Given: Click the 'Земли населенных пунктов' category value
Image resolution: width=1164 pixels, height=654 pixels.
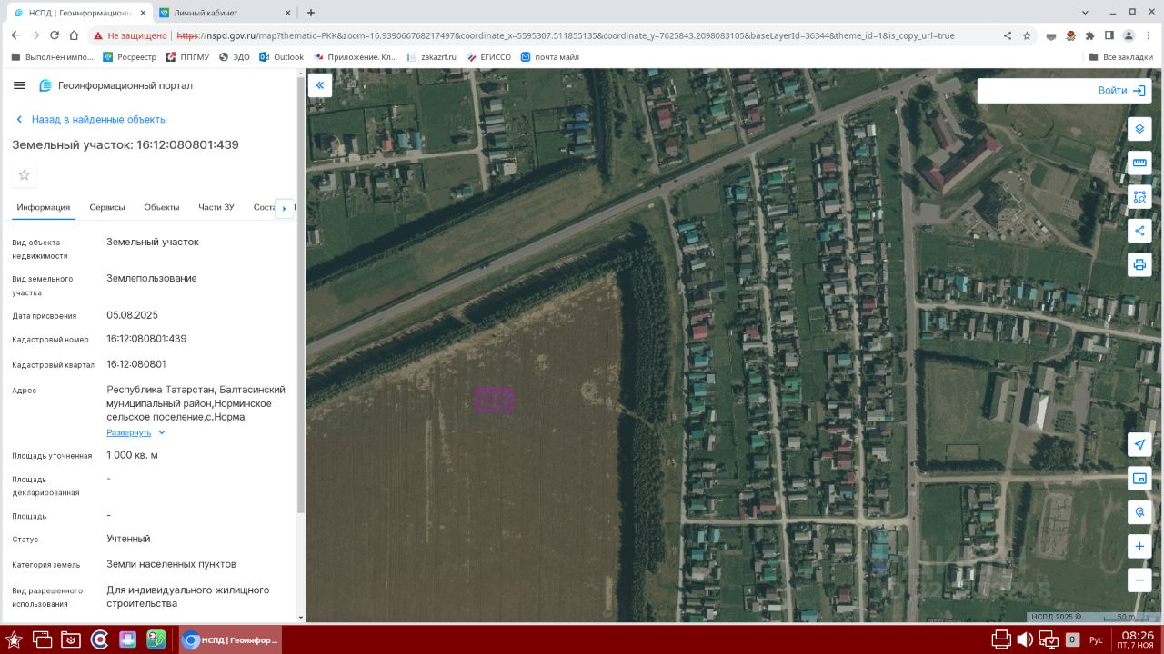Looking at the screenshot, I should tap(171, 564).
